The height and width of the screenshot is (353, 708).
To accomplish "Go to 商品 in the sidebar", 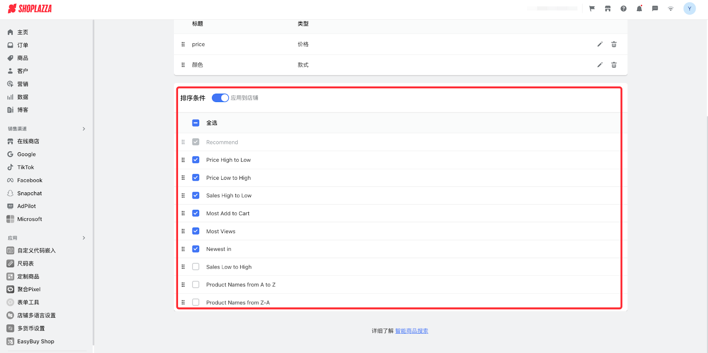I will pyautogui.click(x=23, y=58).
